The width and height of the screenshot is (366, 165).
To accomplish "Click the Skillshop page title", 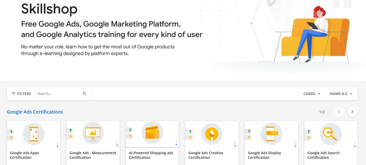I will [x=49, y=9].
